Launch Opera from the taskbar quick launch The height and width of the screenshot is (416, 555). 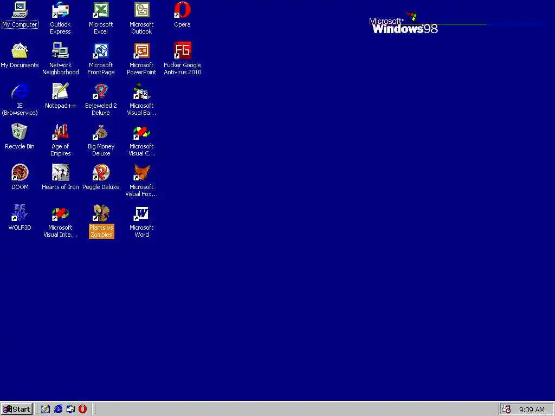coord(82,409)
